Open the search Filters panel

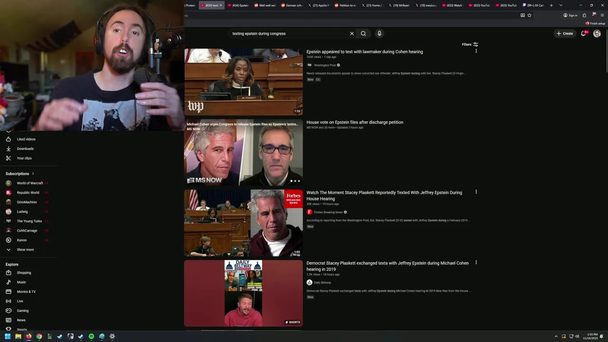(x=470, y=44)
